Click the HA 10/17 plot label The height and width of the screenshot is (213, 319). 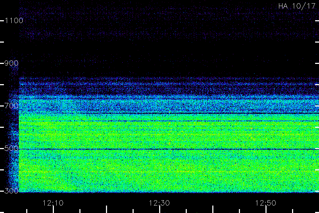pos(297,6)
